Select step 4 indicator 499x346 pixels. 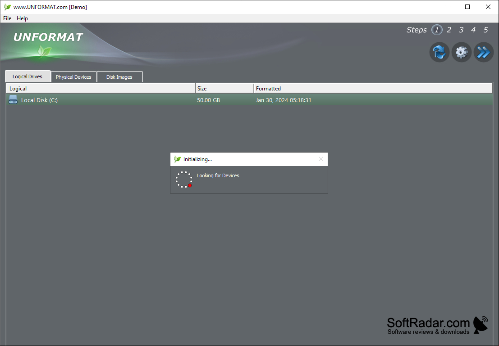tap(473, 30)
